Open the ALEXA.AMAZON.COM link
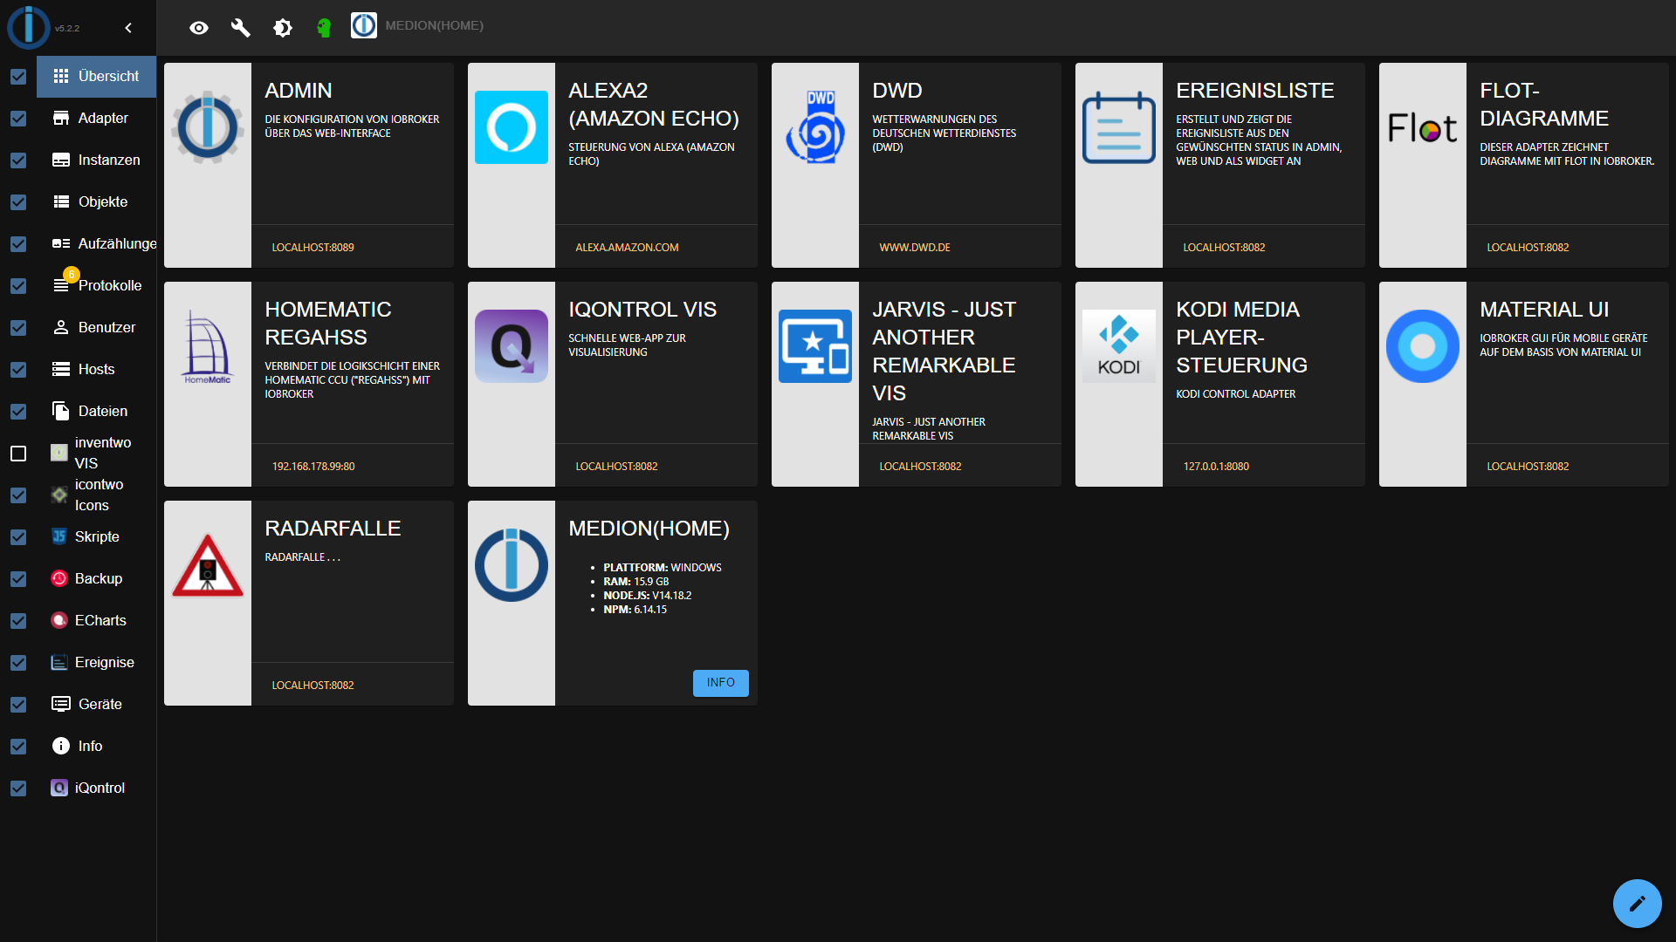The height and width of the screenshot is (942, 1676). click(627, 248)
